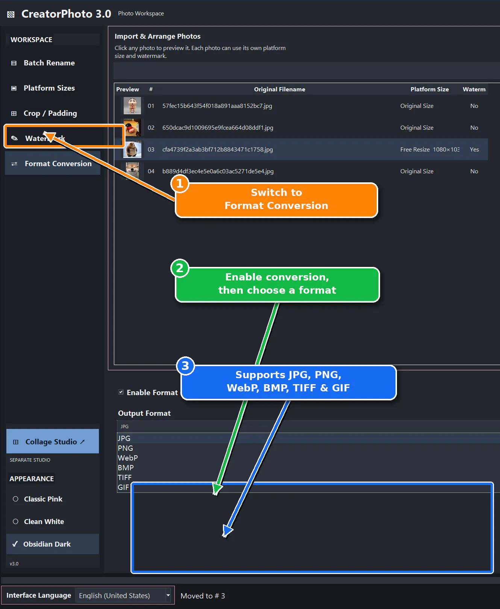Toggle the Enable Format checkbox
This screenshot has width=500, height=609.
pyautogui.click(x=121, y=392)
